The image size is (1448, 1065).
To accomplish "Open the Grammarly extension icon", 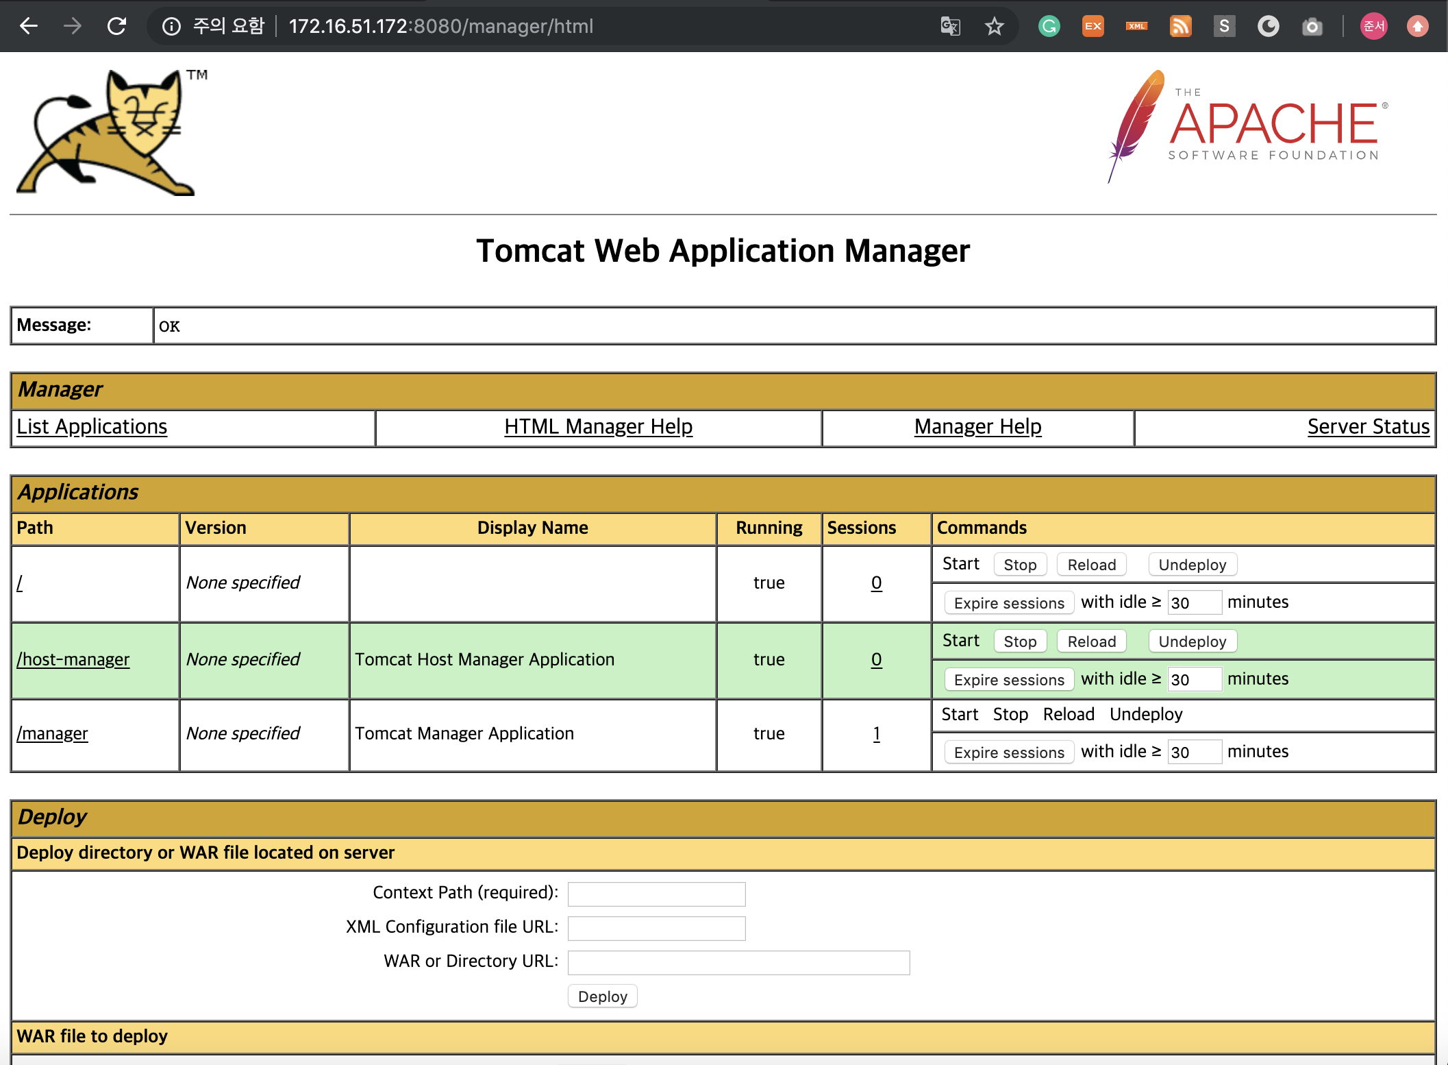I will point(1049,26).
